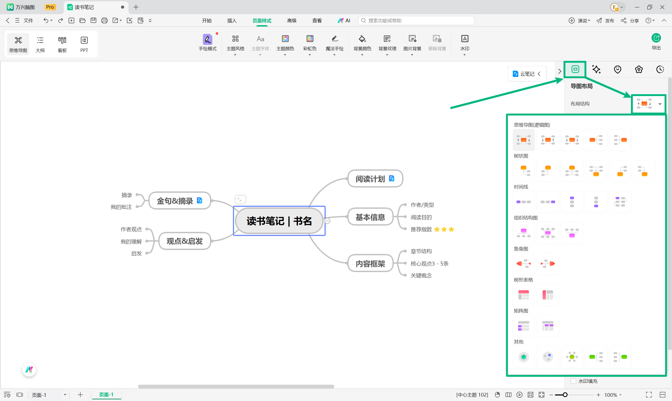Undo the last action
The image size is (672, 401).
[x=46, y=20]
